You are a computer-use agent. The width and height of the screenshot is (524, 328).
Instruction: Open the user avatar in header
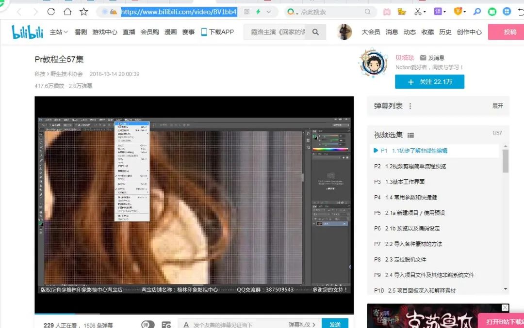344,32
